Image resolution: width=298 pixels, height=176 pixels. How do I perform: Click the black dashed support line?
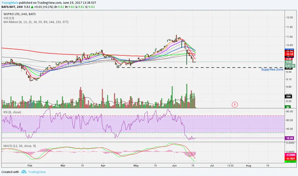point(200,68)
